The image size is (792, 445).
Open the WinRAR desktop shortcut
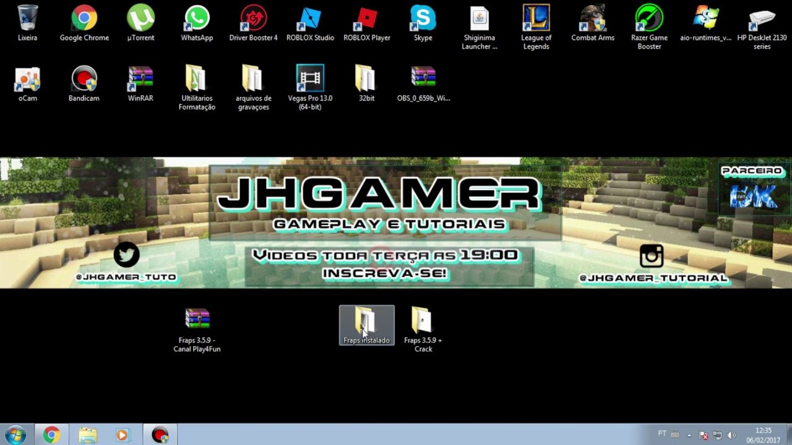140,84
